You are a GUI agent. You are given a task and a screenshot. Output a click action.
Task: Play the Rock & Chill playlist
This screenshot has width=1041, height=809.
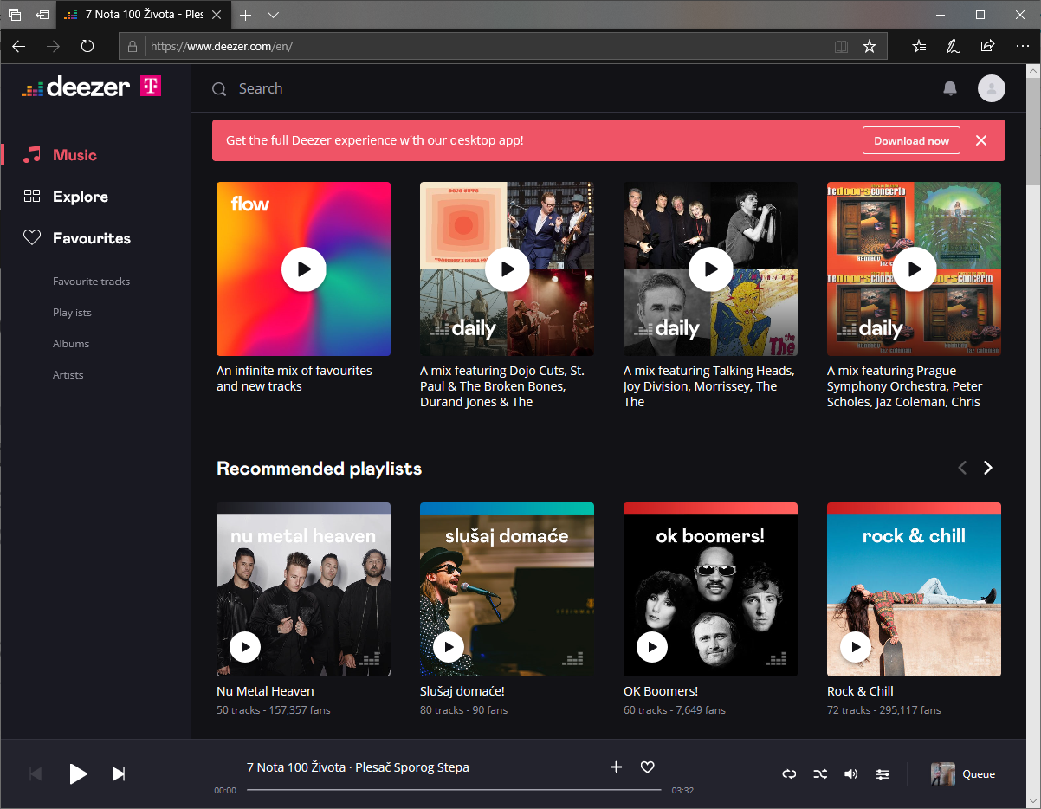[856, 647]
